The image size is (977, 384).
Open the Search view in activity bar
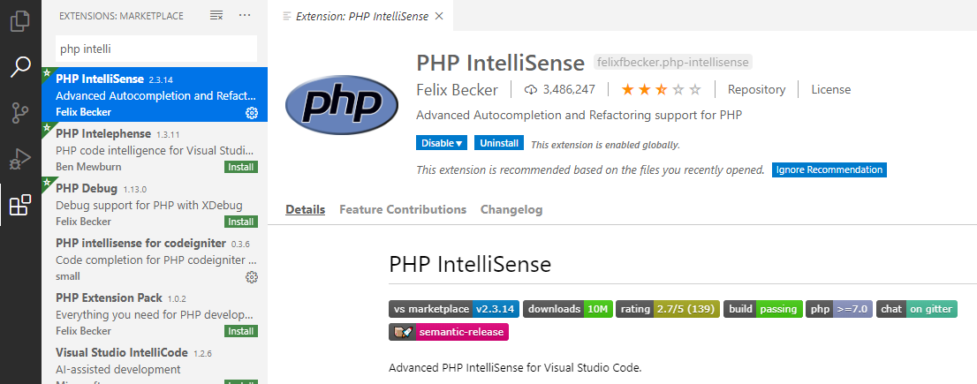pos(20,66)
